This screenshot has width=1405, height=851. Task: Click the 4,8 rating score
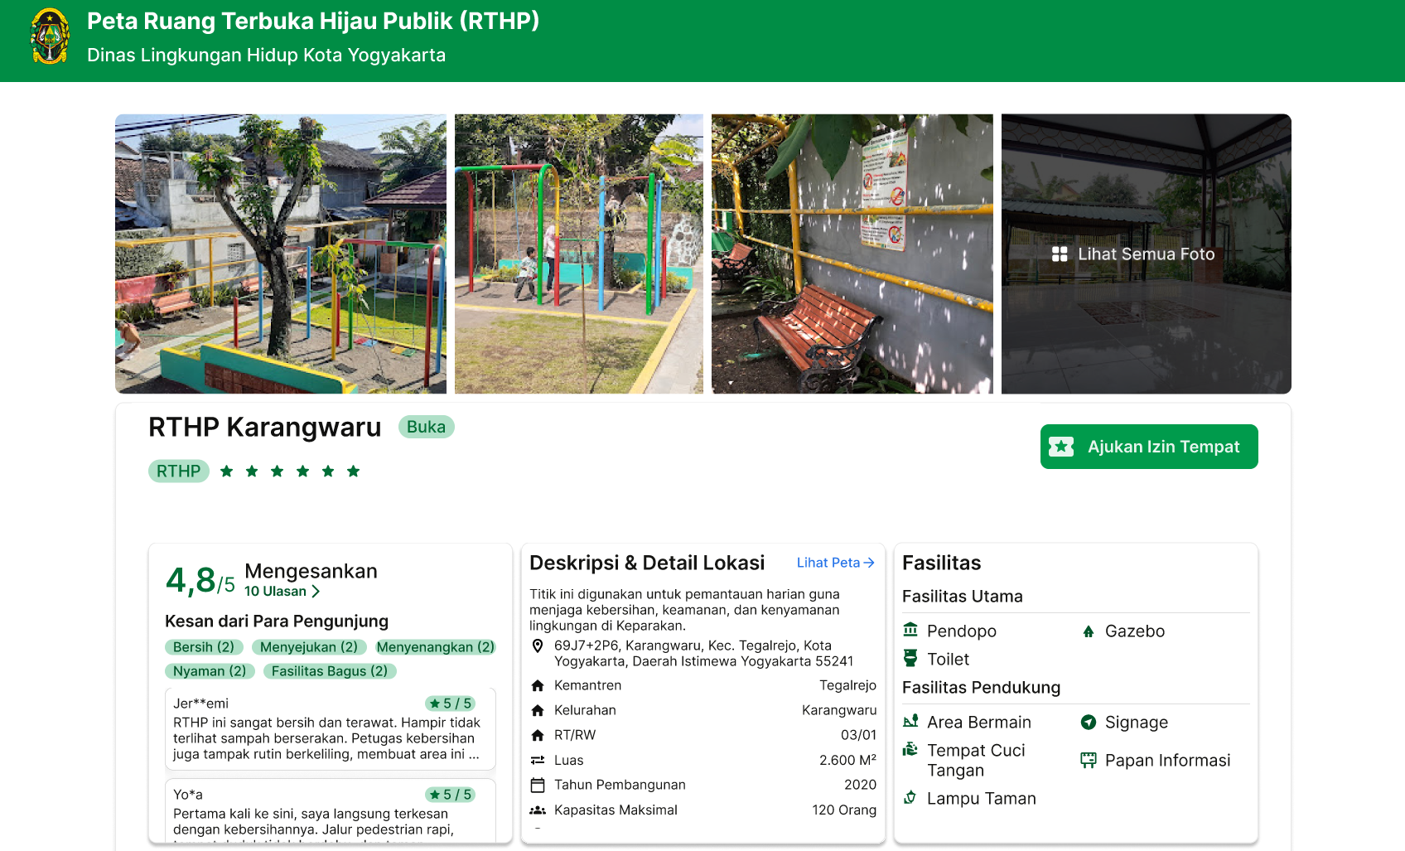click(191, 580)
